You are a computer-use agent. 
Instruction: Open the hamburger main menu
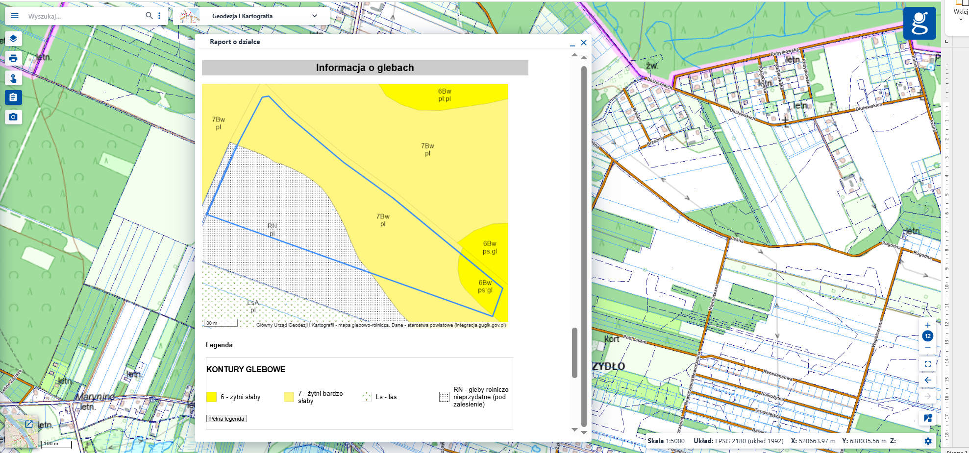(15, 16)
